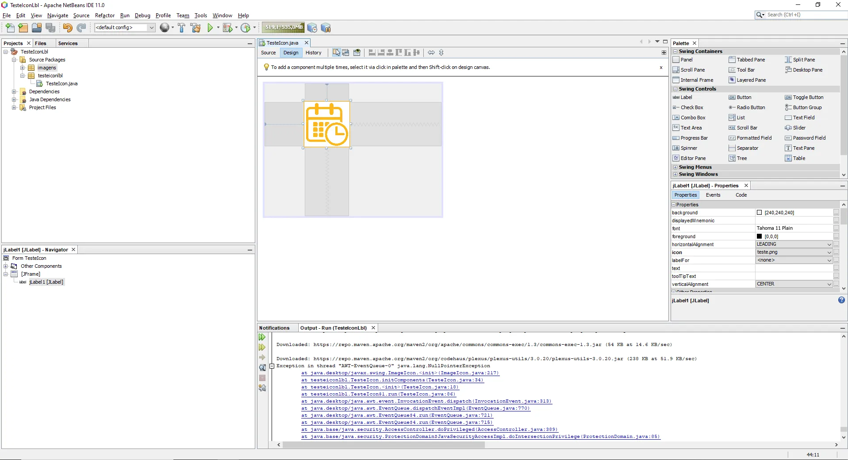Click Clean and Build Project icon
The image size is (848, 460).
[195, 28]
